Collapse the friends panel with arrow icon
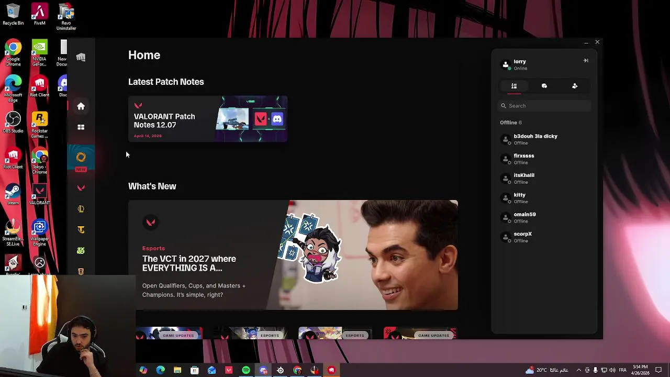 pos(586,61)
